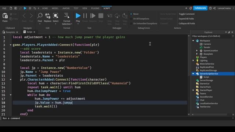Click the Script document icon in Explorer
The image size is (235, 132).
tap(201, 77)
